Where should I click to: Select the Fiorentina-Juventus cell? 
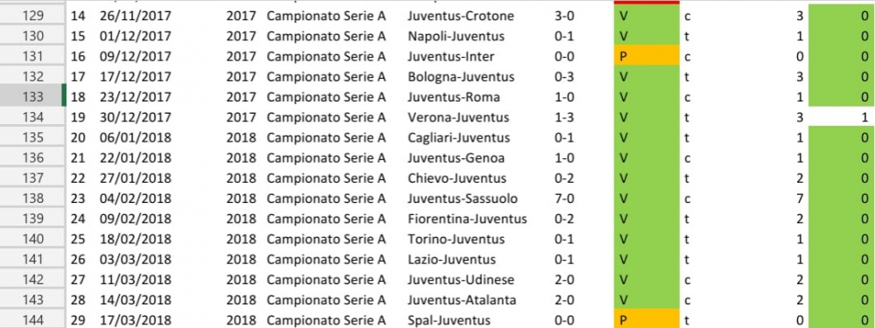tap(467, 219)
